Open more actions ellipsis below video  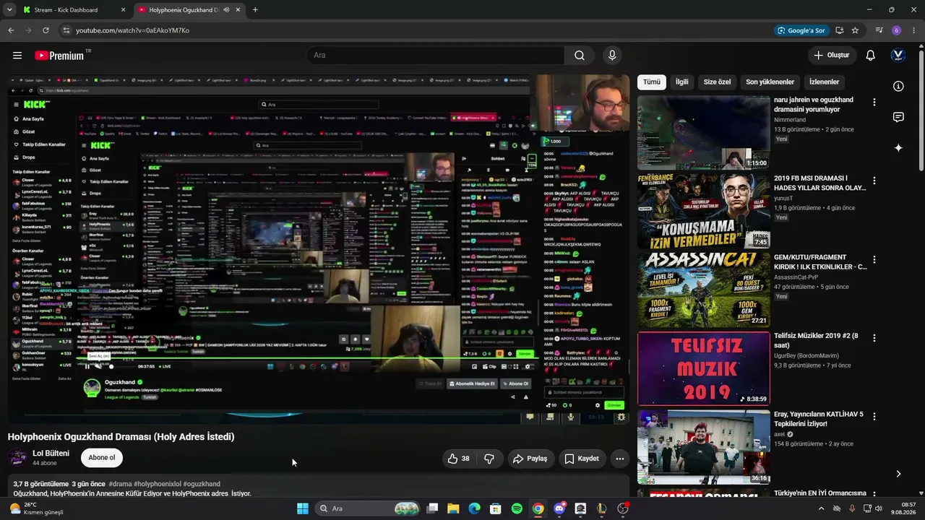coord(619,459)
